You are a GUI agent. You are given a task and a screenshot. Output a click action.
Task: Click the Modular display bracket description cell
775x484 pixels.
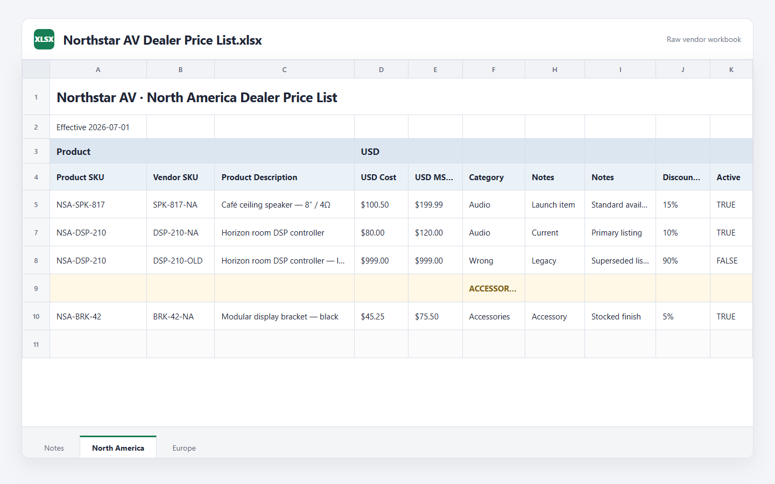pyautogui.click(x=284, y=316)
